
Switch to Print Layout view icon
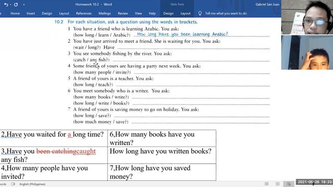coord(277,184)
